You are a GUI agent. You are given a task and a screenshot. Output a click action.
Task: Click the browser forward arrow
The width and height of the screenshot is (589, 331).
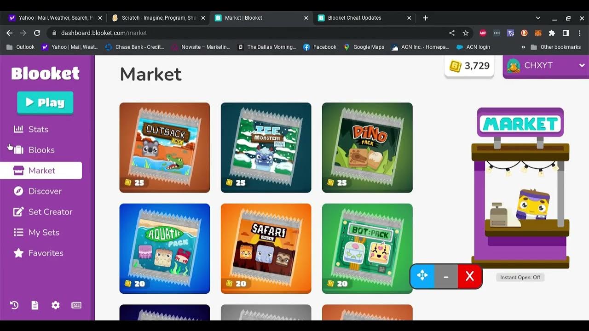click(x=23, y=33)
